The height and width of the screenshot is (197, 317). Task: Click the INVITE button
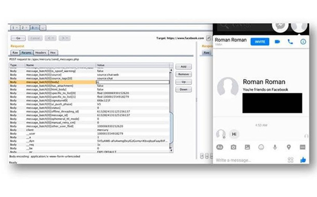click(x=260, y=42)
